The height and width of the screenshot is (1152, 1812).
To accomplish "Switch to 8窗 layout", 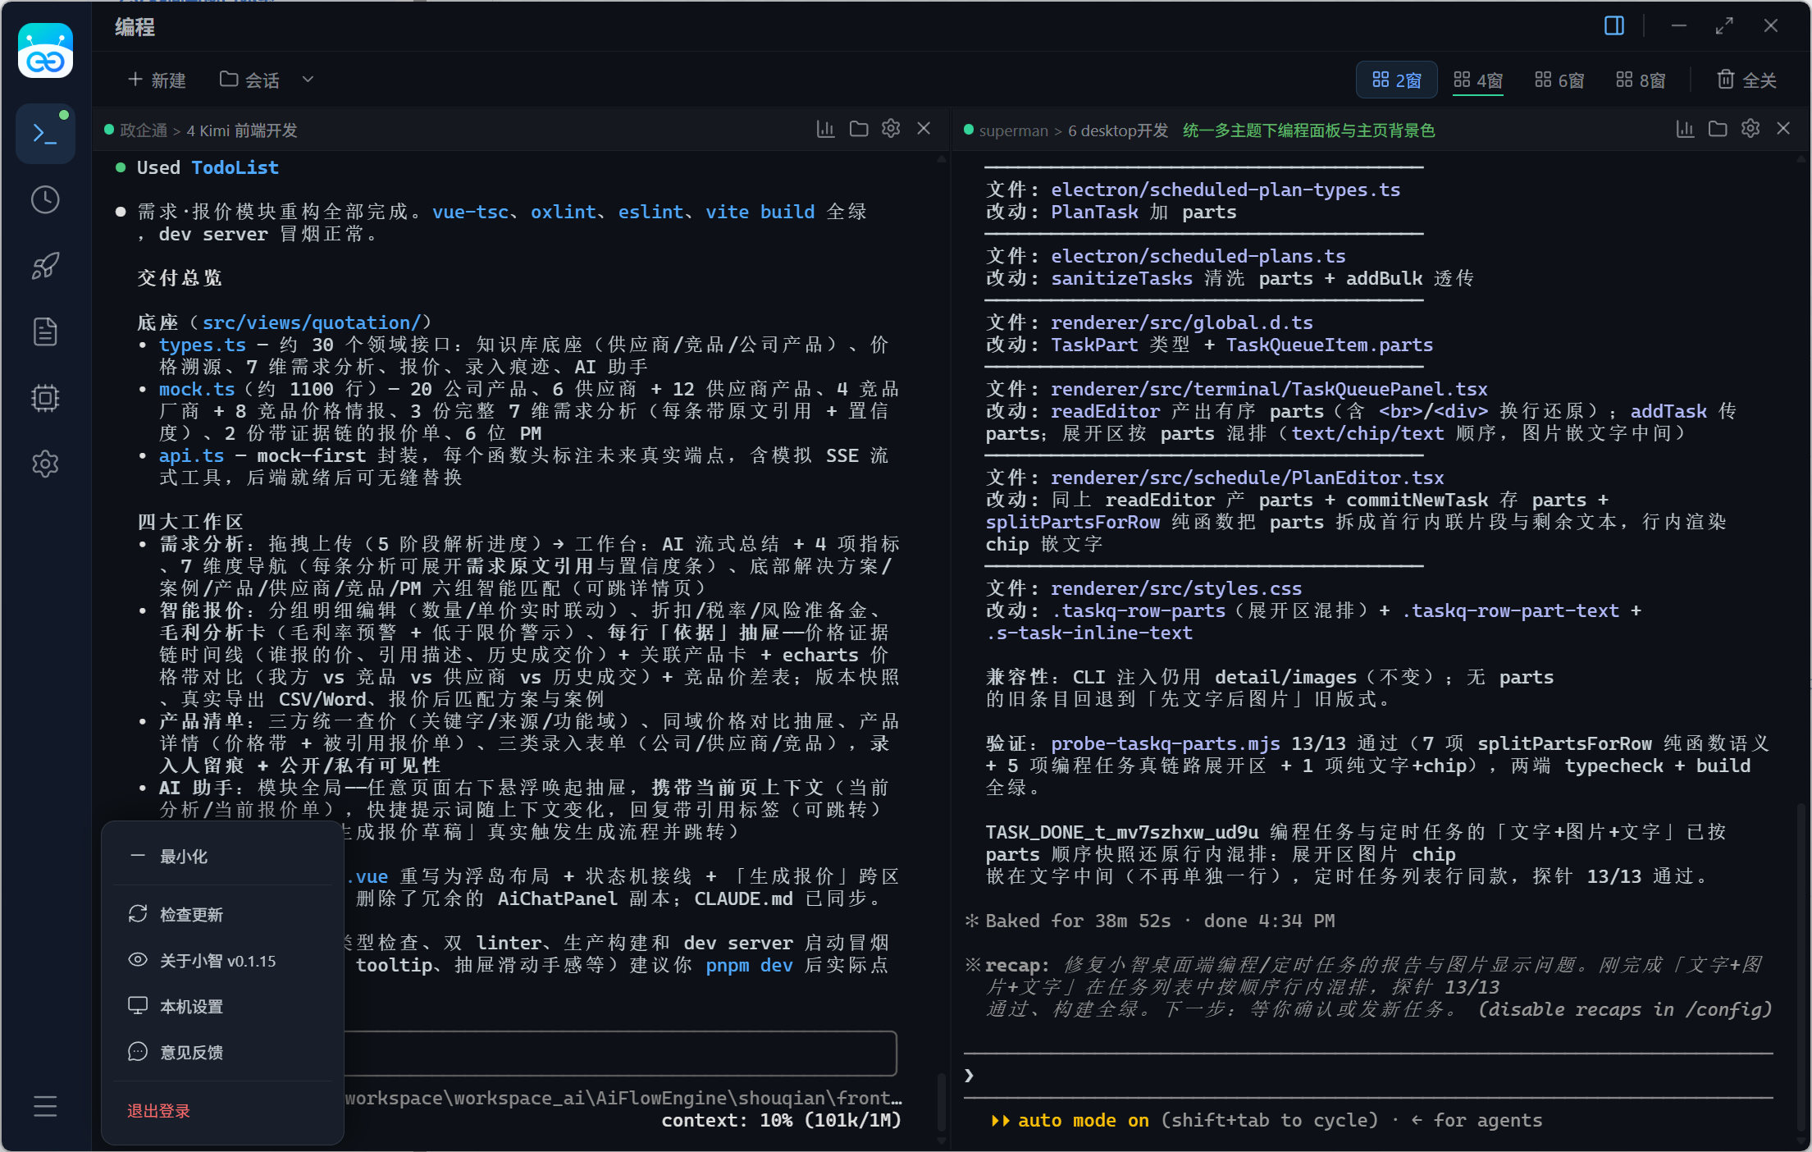I will point(1641,80).
